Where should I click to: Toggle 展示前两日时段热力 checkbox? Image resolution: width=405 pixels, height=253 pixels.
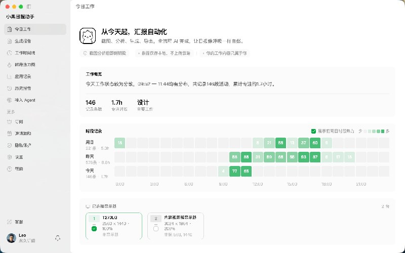pos(313,131)
